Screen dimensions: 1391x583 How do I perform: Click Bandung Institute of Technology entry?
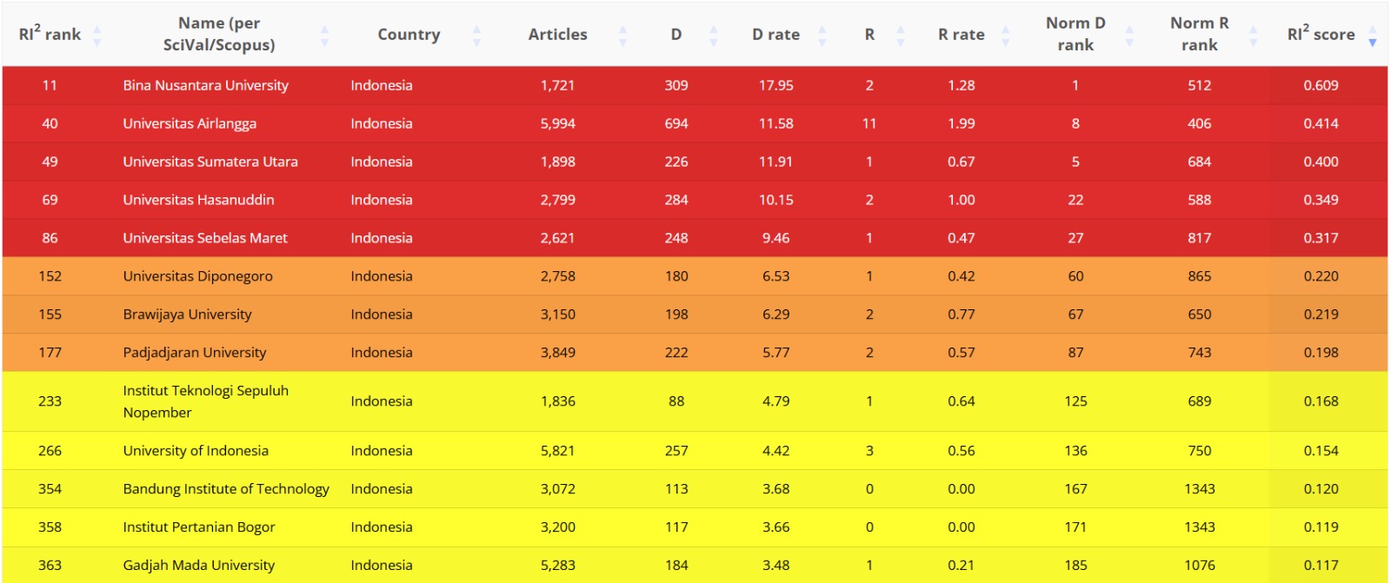[226, 489]
